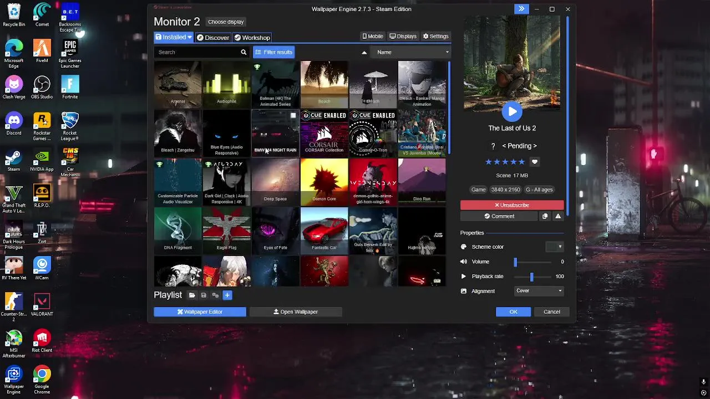The height and width of the screenshot is (399, 710).
Task: Launch OBS Studio from the desktop
Action: tap(42, 88)
